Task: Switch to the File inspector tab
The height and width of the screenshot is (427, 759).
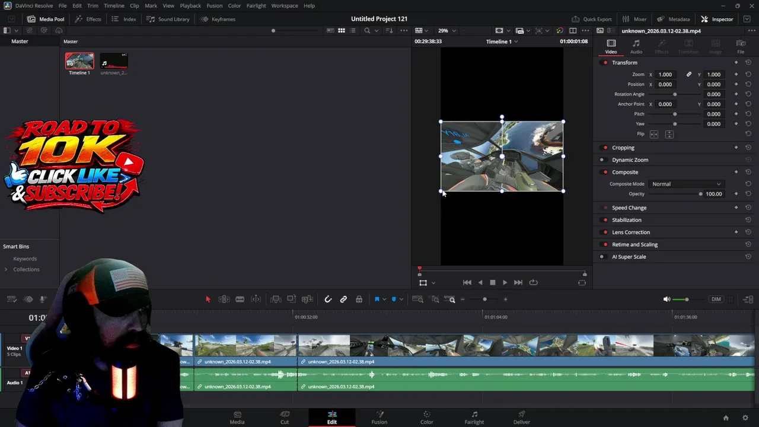Action: 741,46
